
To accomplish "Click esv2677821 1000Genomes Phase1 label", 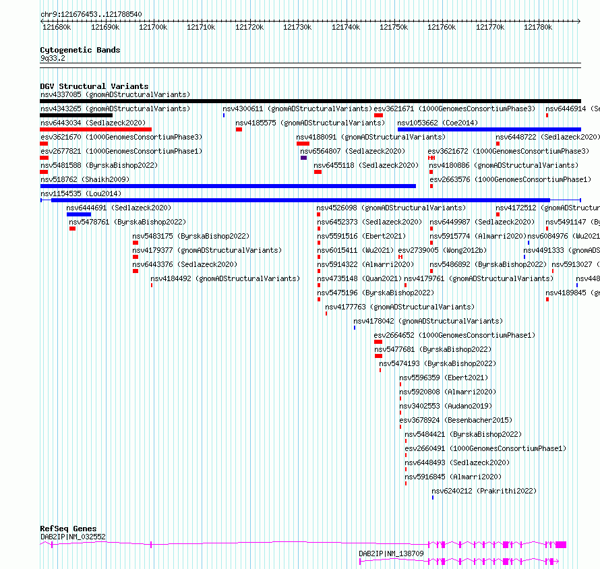I will [121, 151].
